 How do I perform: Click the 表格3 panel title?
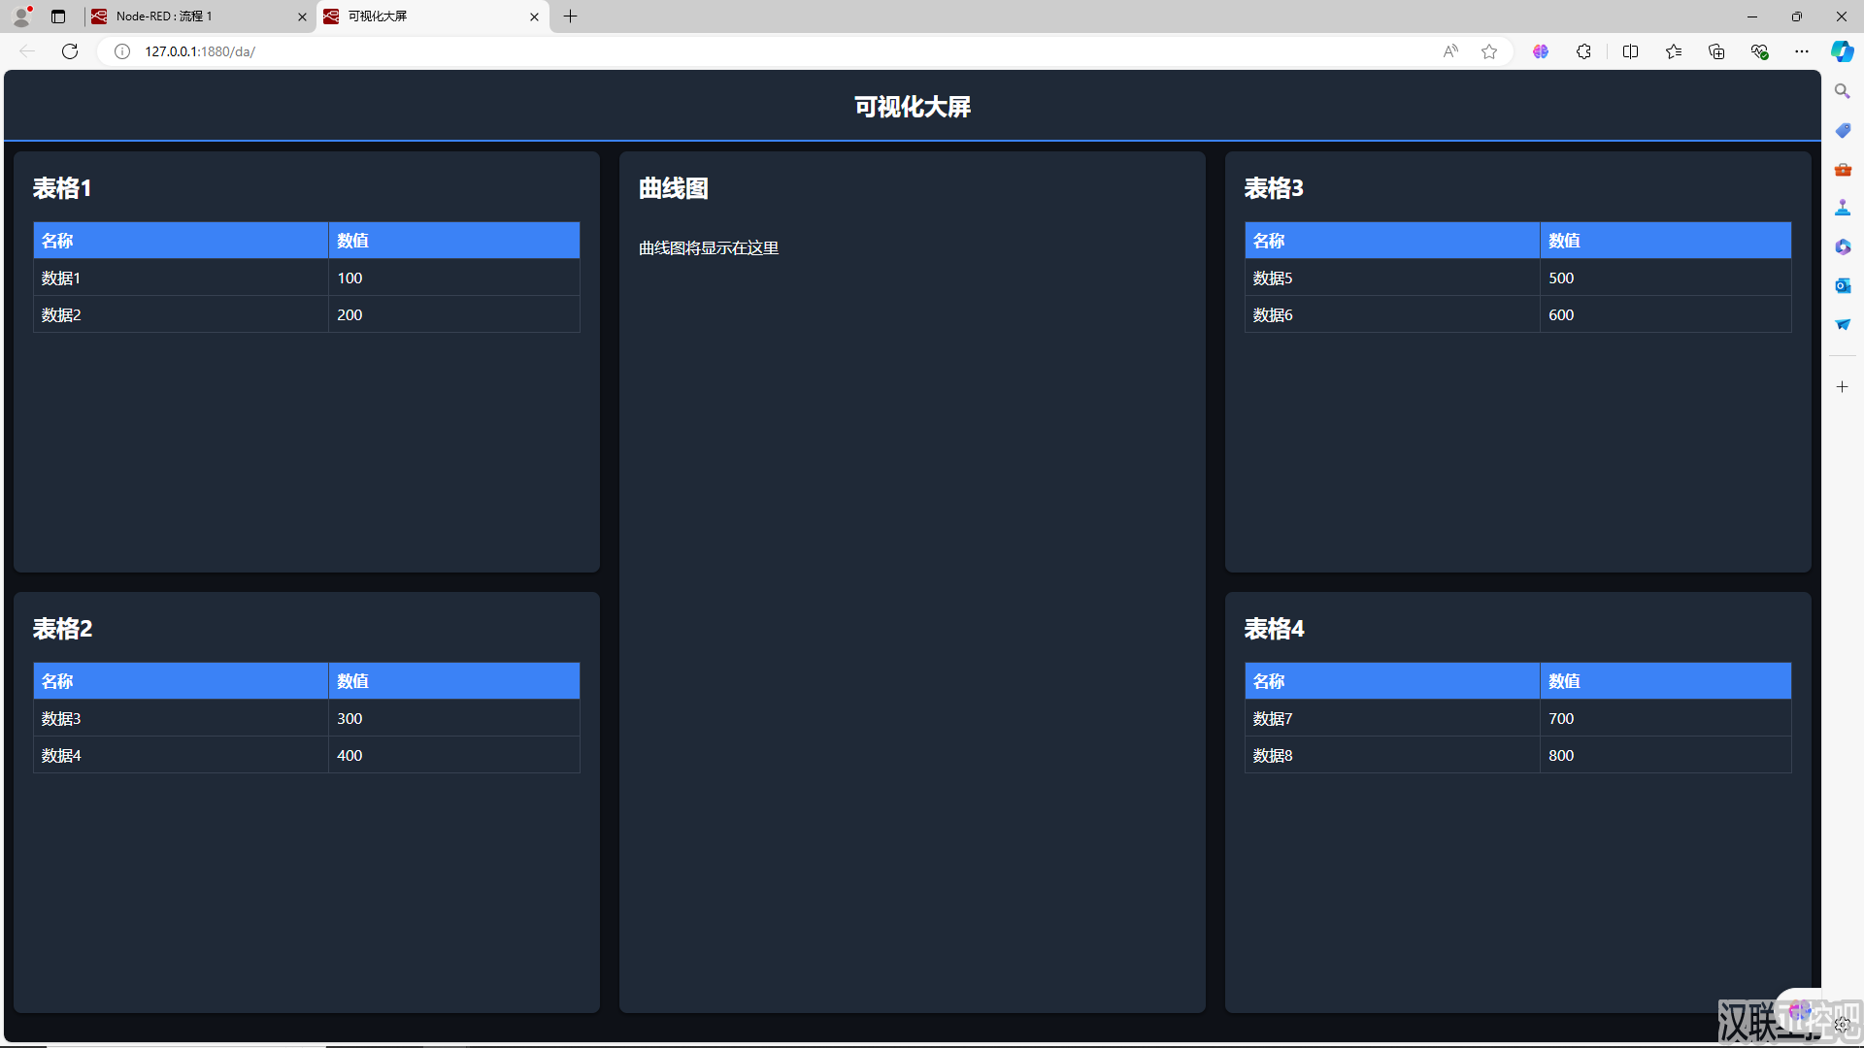[1274, 188]
